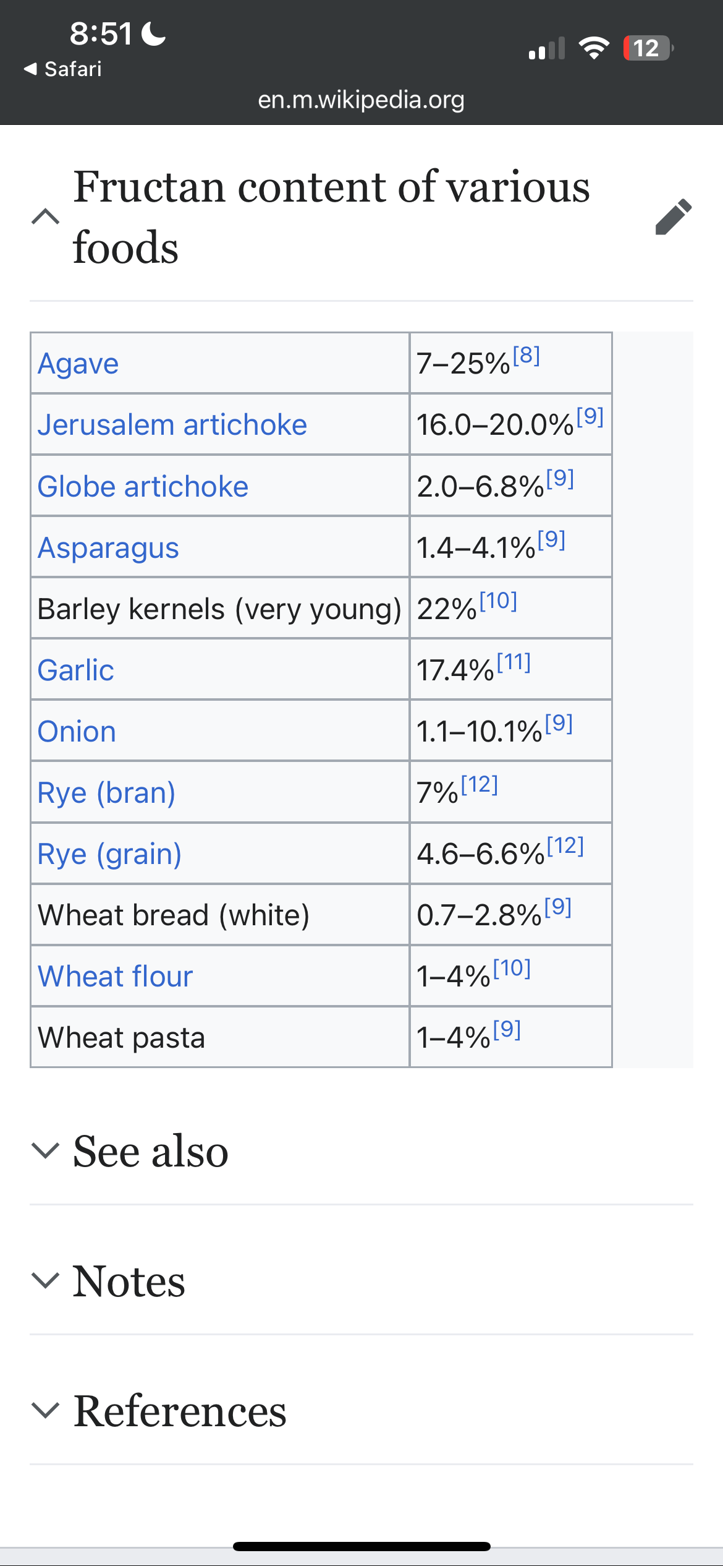Expand the Notes section
The height and width of the screenshot is (1566, 723).
pos(45,1280)
